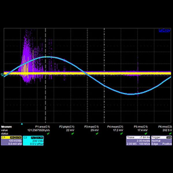Click the green status checkmark under P5

pyautogui.click(x=146, y=133)
